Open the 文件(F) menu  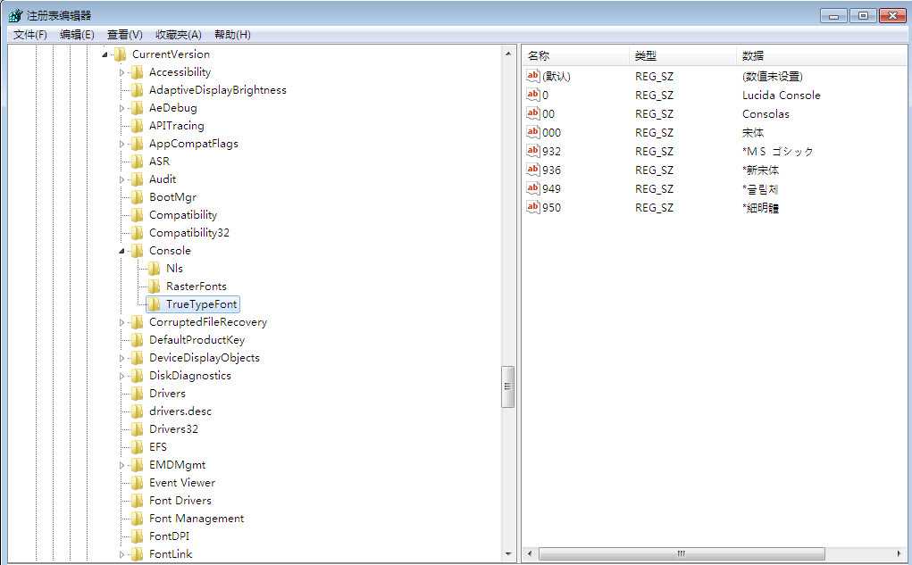30,35
